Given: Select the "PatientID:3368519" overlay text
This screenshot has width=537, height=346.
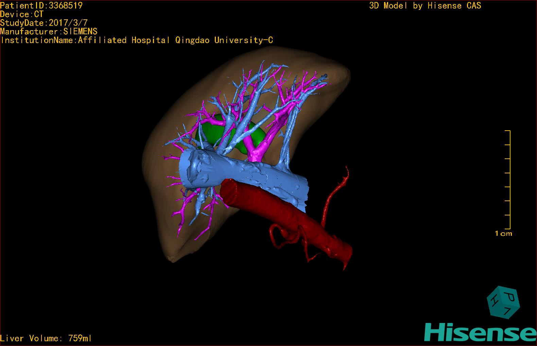Looking at the screenshot, I should tap(41, 5).
